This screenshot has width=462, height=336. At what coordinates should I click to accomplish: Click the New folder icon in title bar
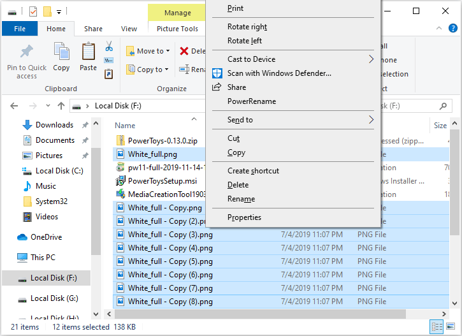pos(47,11)
